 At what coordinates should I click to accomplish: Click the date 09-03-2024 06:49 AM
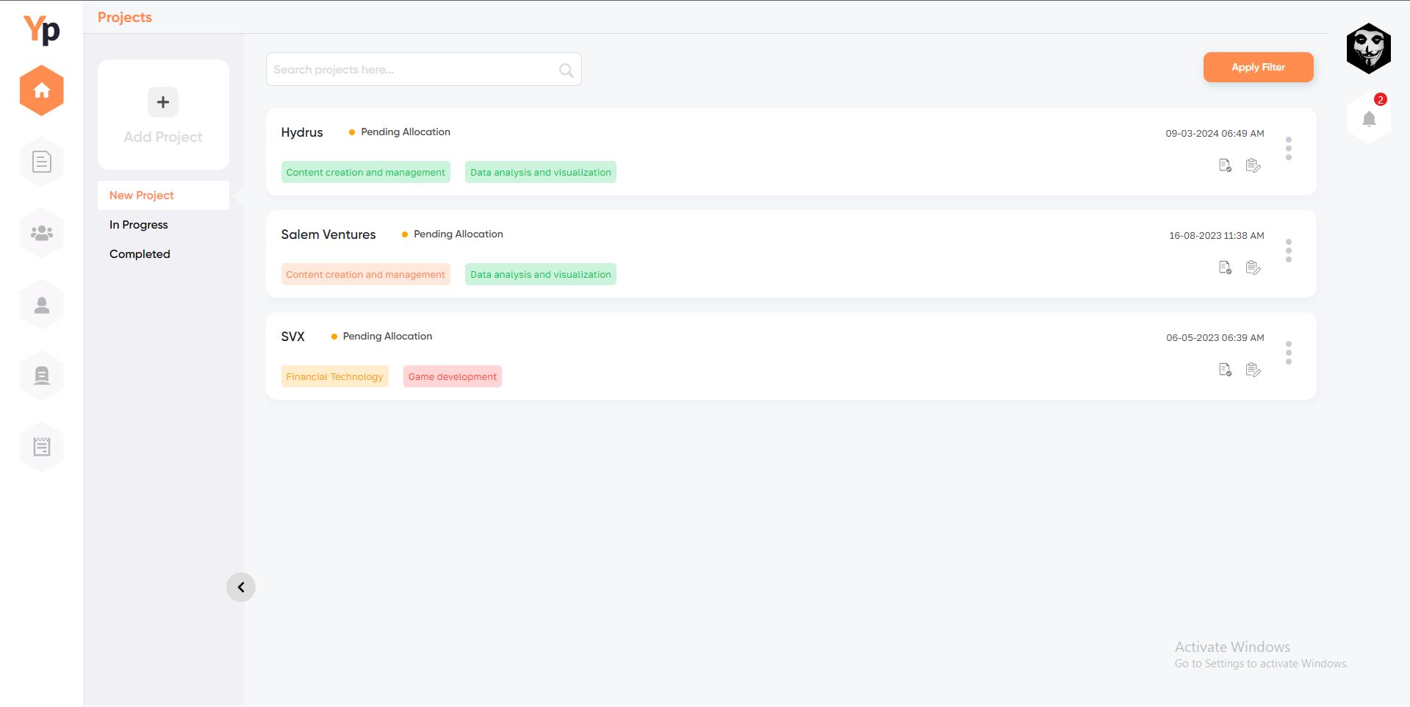click(1215, 133)
